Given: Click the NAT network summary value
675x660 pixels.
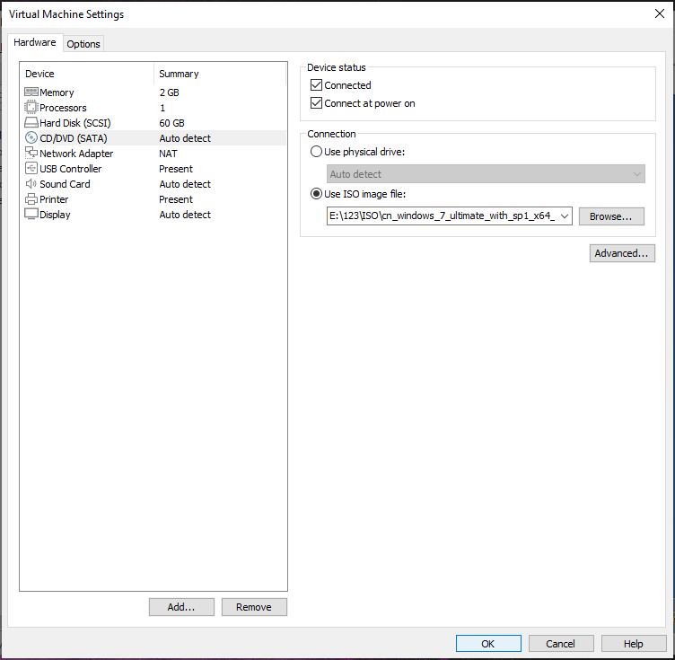Looking at the screenshot, I should click(168, 154).
